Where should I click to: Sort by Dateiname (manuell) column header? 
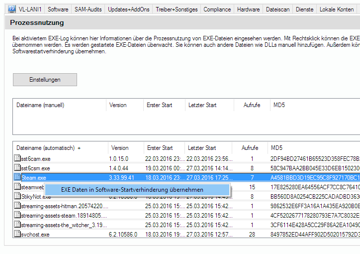(60, 105)
